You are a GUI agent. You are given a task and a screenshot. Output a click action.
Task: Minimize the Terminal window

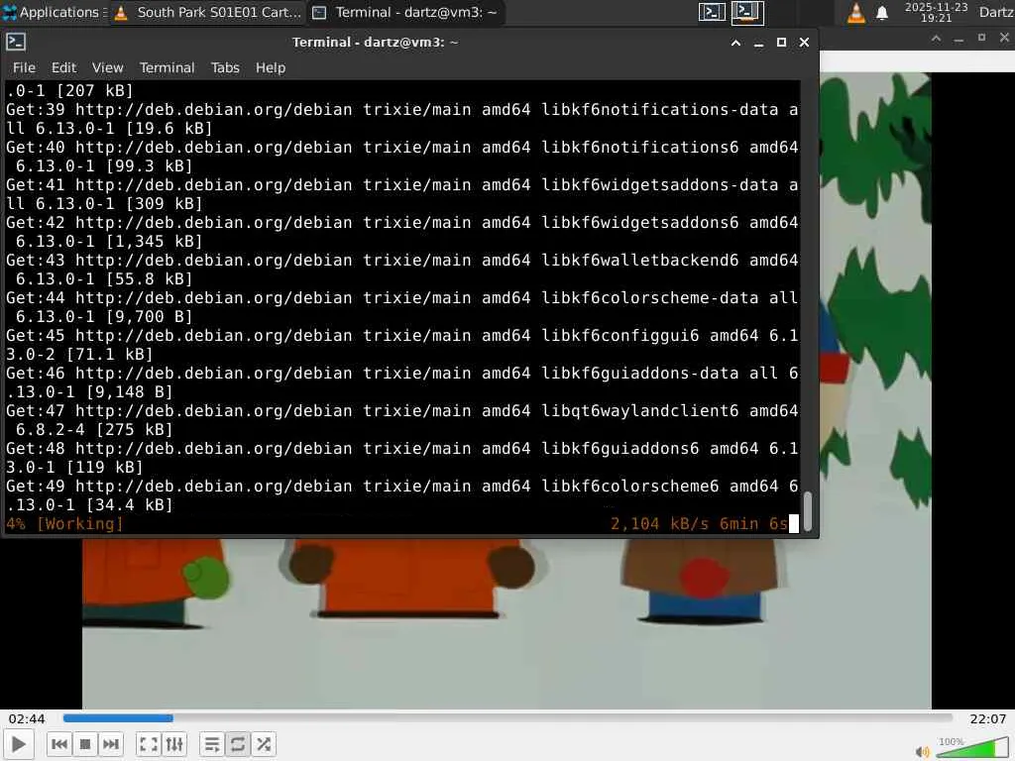coord(758,43)
